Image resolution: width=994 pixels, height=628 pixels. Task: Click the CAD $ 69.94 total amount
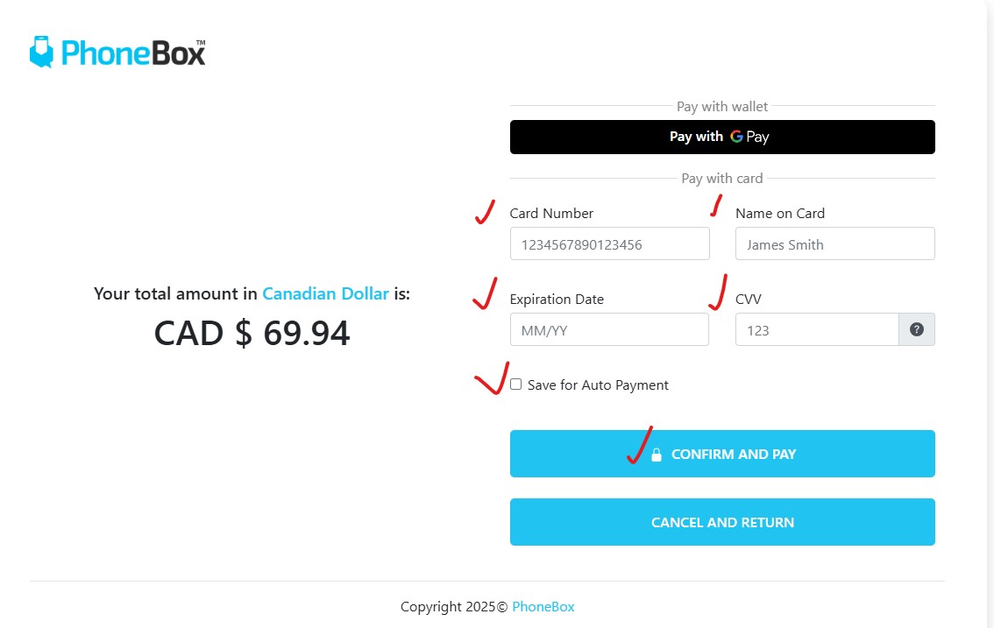252,333
